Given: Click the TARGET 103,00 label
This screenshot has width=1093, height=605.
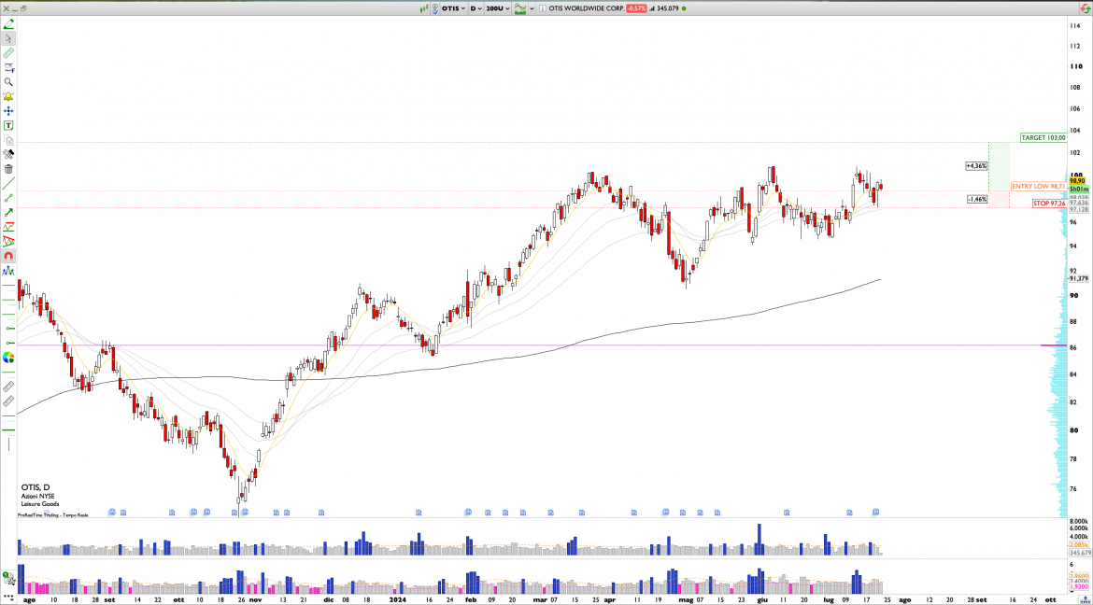Looking at the screenshot, I should pyautogui.click(x=1043, y=138).
